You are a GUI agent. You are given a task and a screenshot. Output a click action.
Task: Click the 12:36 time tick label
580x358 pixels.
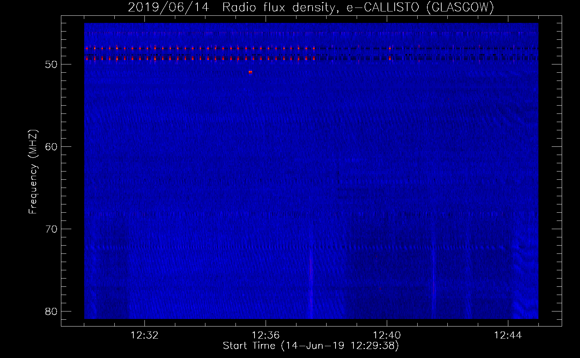pos(266,335)
